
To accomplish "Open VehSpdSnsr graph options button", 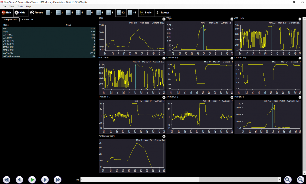I will pos(164,136).
